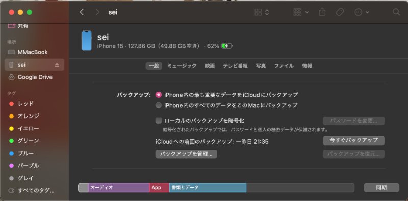Viewport: 408px width, 201px height.
Task: Click the green zoom window button
Action: (x=30, y=12)
